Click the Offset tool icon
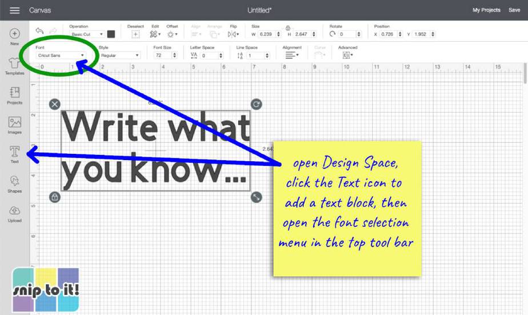The height and width of the screenshot is (315, 528). (172, 34)
